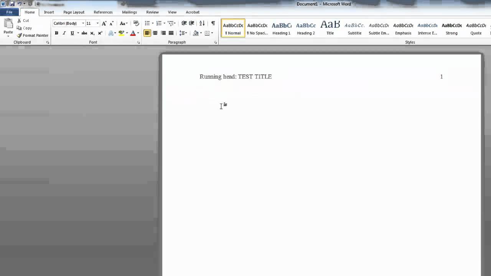491x276 pixels.
Task: Click the Clear Formatting icon
Action: pyautogui.click(x=136, y=23)
